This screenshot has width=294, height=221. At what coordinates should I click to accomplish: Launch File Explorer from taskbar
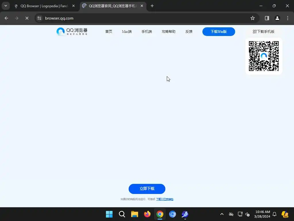(135, 214)
